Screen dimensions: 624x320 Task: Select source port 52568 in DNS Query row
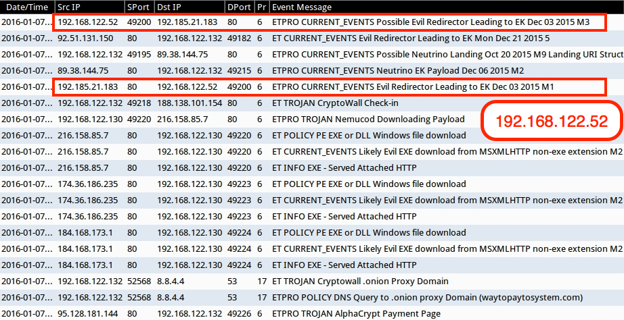(x=139, y=297)
